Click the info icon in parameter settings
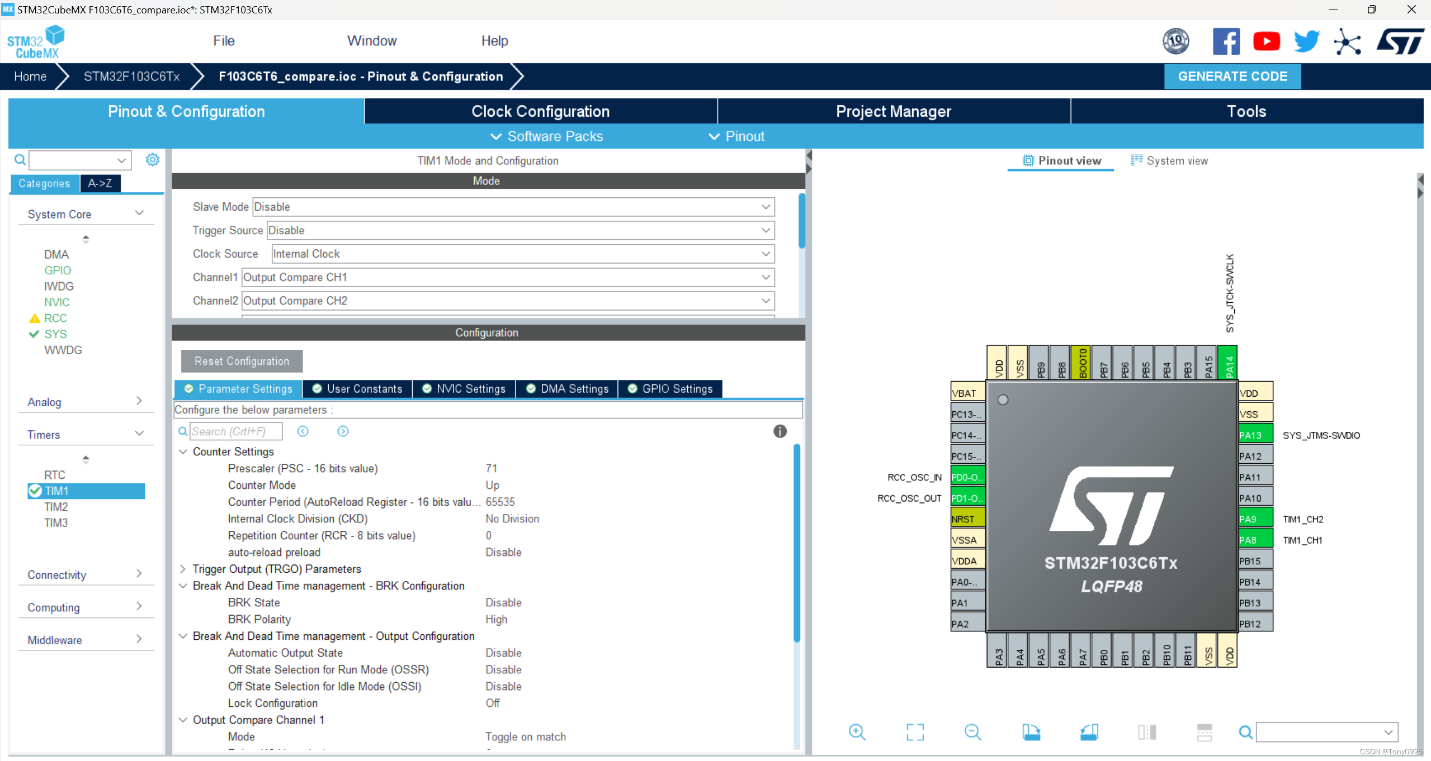This screenshot has height=761, width=1431. (779, 431)
